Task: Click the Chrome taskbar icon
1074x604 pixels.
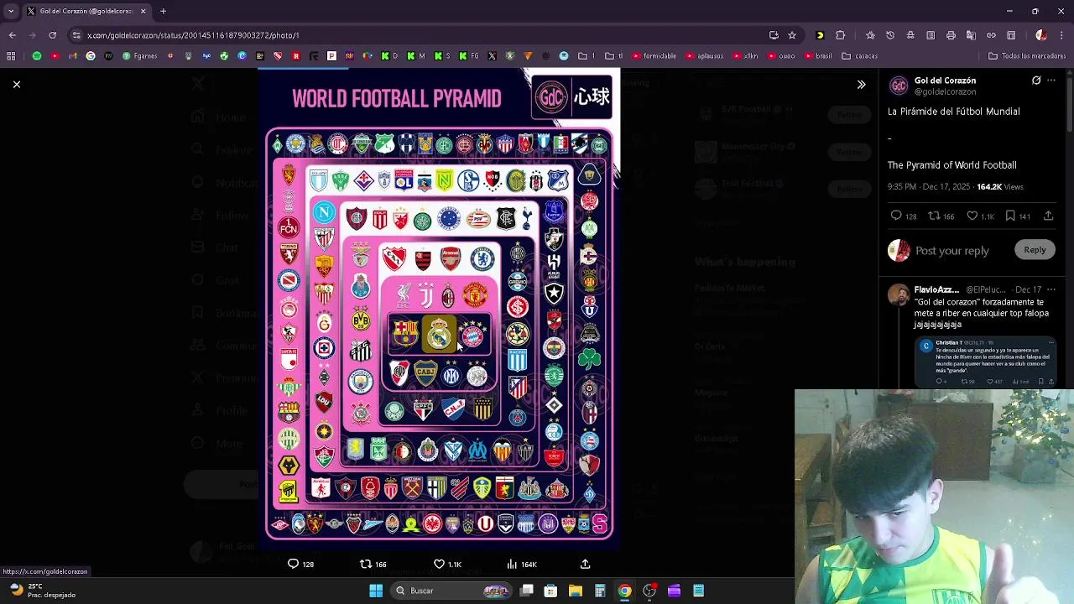Action: 624,591
